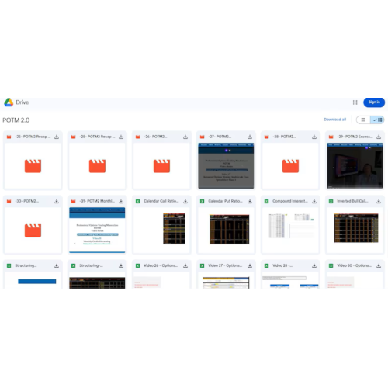Image resolution: width=388 pixels, height=388 pixels.
Task: Click the '-27- POTM2...' file name
Action: pyautogui.click(x=220, y=137)
